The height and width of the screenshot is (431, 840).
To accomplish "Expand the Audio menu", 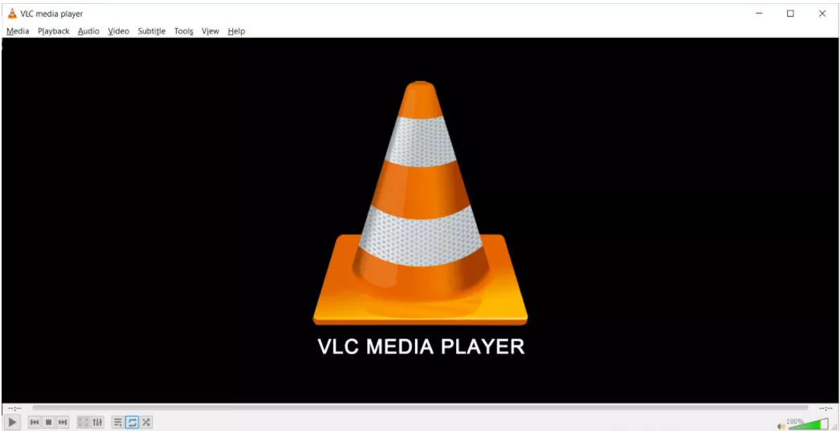I will pos(88,31).
